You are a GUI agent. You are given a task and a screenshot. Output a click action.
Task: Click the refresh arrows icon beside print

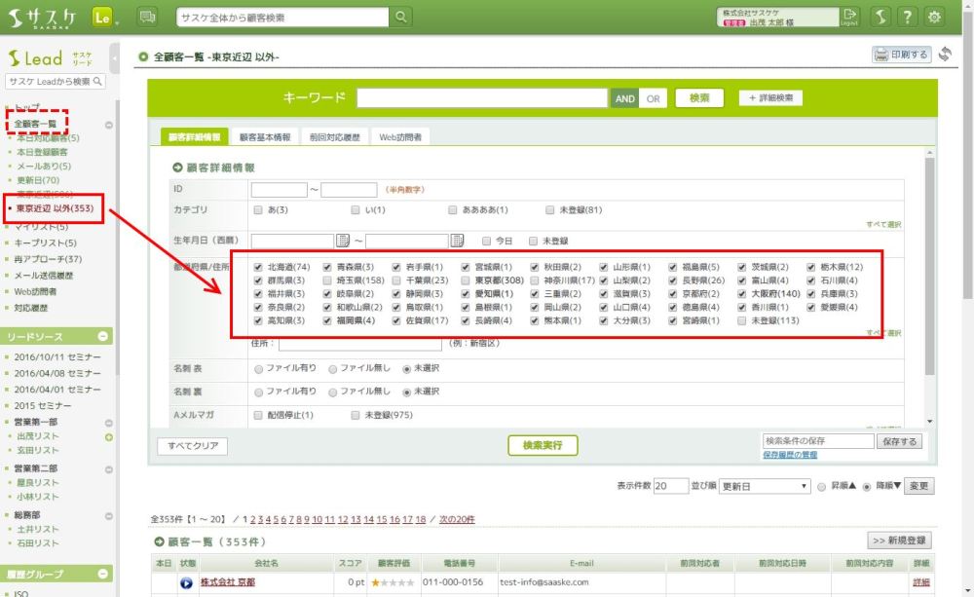(x=945, y=55)
